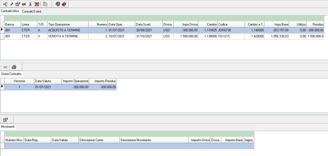Select the ACQUISTO A TERMINE contract row
Image resolution: width=328 pixels, height=156 pixels.
click(66, 30)
